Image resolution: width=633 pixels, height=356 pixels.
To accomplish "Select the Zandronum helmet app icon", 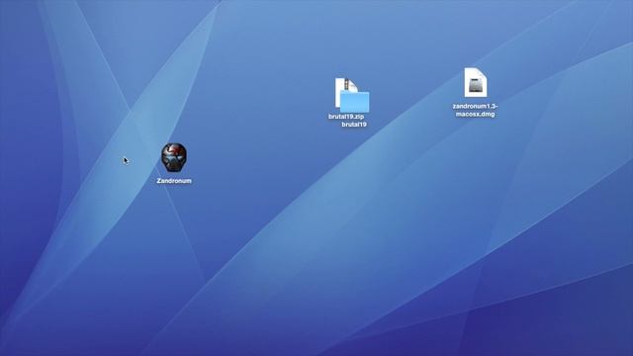I will (174, 158).
